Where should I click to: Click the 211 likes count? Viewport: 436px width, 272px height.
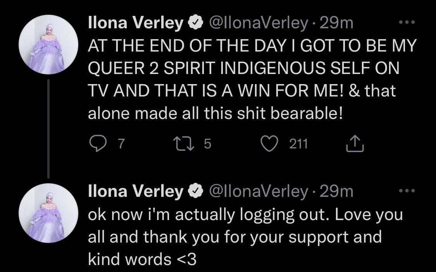pyautogui.click(x=298, y=144)
